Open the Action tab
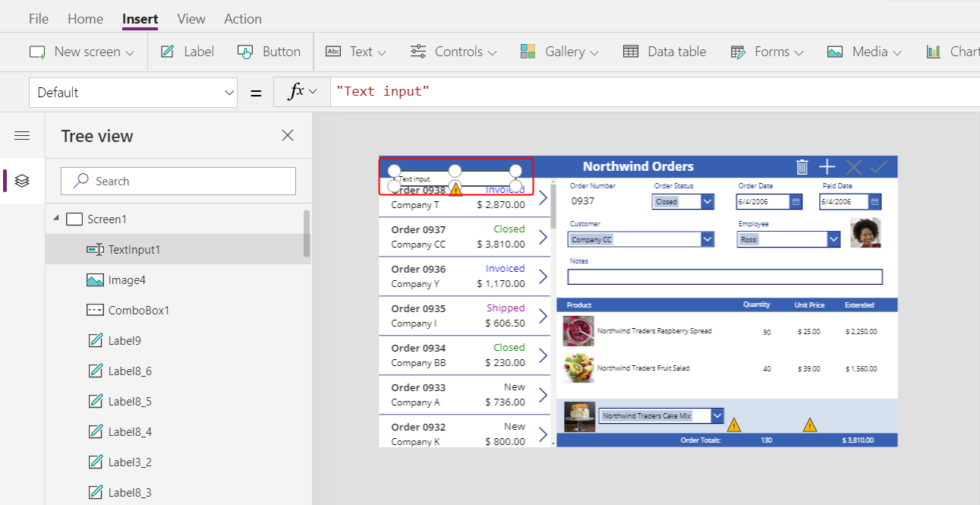 point(243,19)
